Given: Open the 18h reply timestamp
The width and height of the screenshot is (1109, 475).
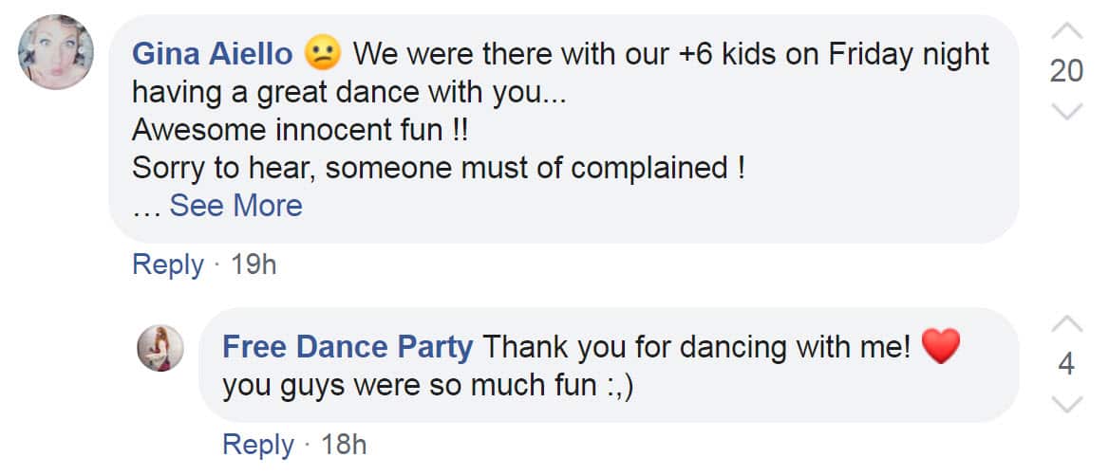Looking at the screenshot, I should point(344,444).
